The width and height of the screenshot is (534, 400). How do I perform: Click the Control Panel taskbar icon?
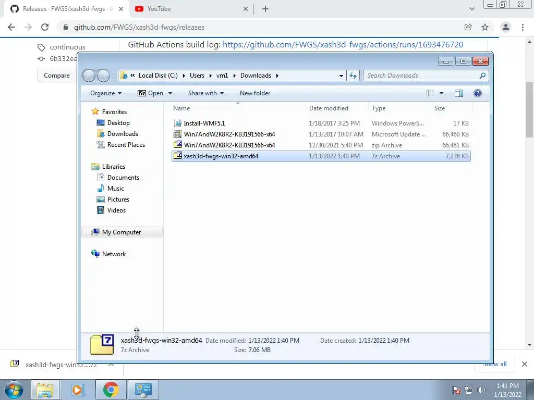tap(143, 390)
